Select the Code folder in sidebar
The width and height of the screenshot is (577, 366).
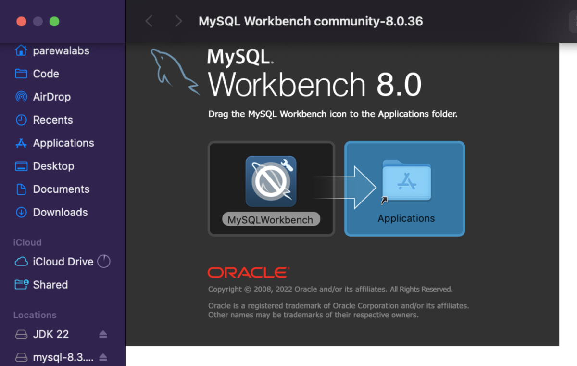tap(46, 74)
